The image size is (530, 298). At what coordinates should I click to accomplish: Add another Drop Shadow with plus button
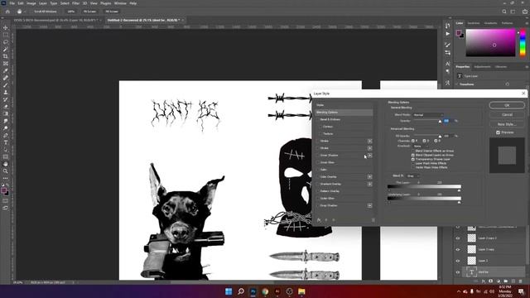click(x=370, y=205)
